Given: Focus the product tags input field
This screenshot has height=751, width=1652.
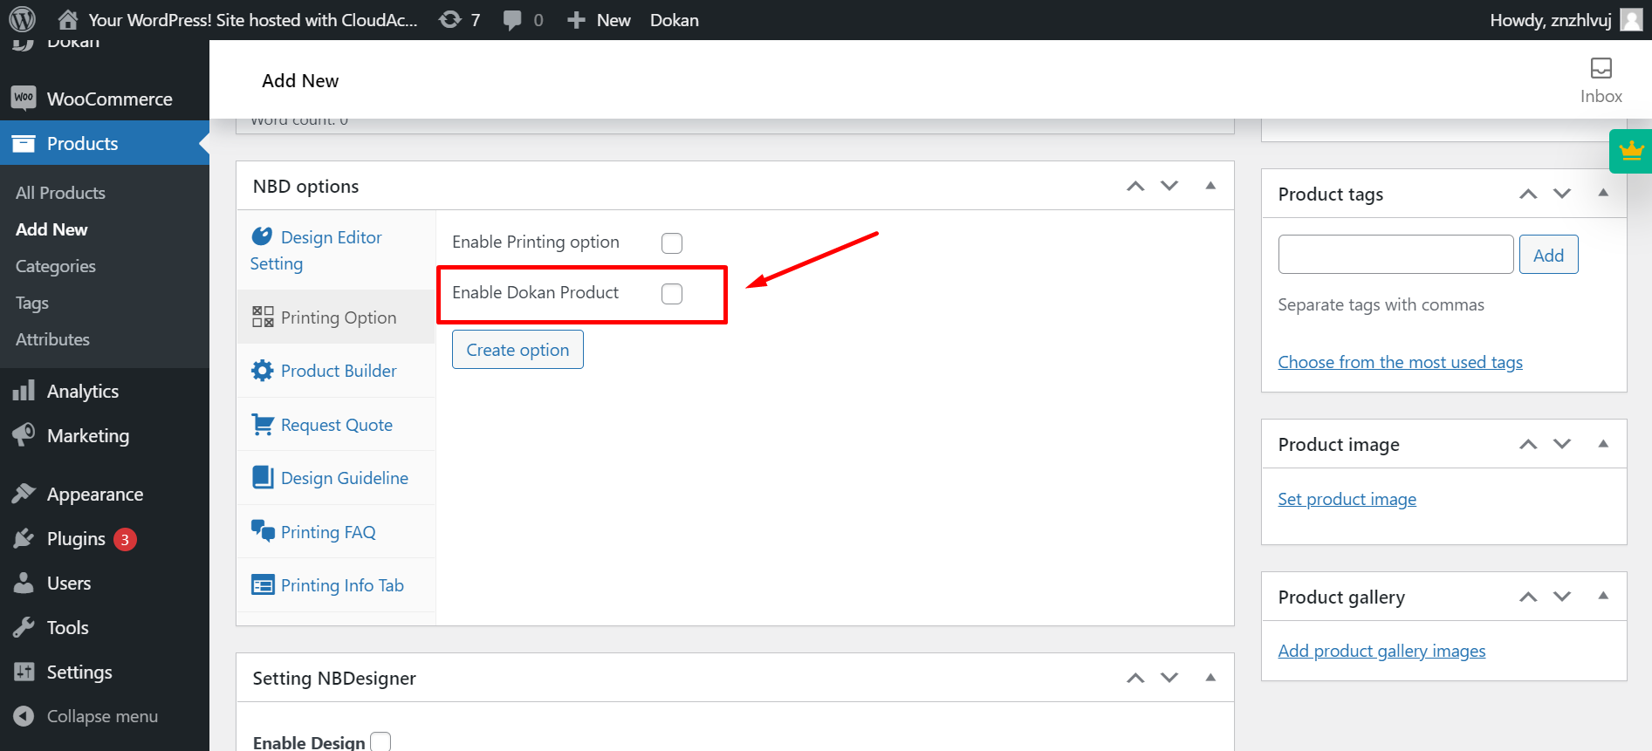Looking at the screenshot, I should click(x=1395, y=255).
